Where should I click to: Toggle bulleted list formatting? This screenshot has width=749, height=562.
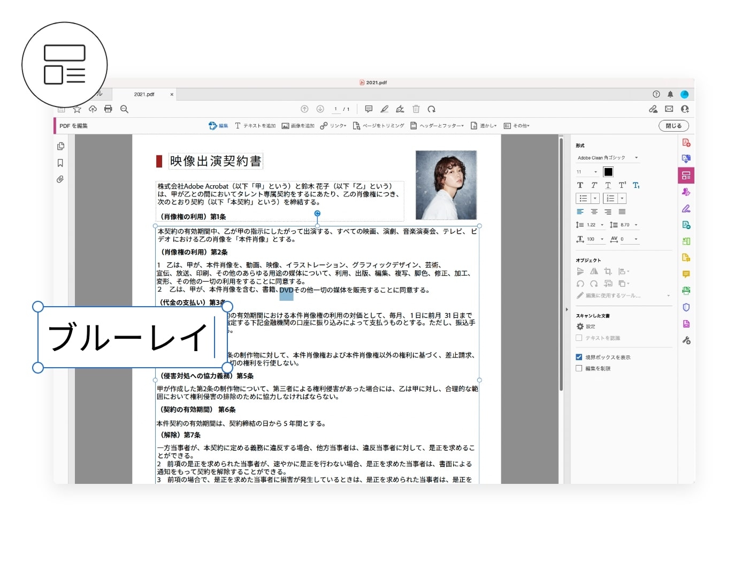pos(583,198)
